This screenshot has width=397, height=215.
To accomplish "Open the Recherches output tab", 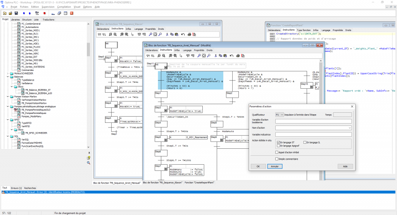I will pyautogui.click(x=30, y=188).
